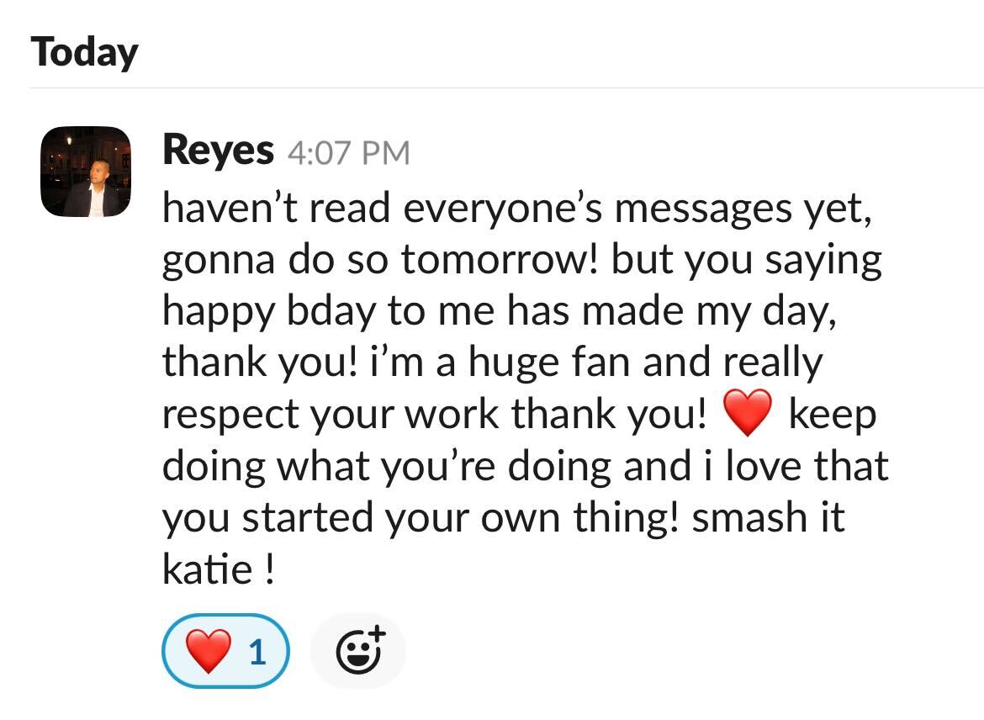This screenshot has width=984, height=720.
Task: Open the Reyes sender name profile
Action: [218, 150]
